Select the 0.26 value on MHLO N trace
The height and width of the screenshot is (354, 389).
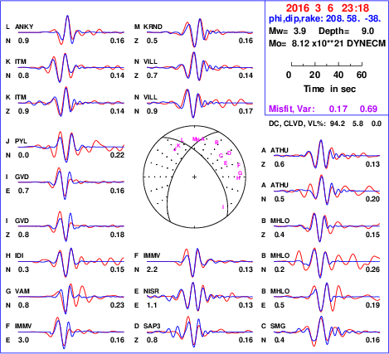(x=372, y=269)
